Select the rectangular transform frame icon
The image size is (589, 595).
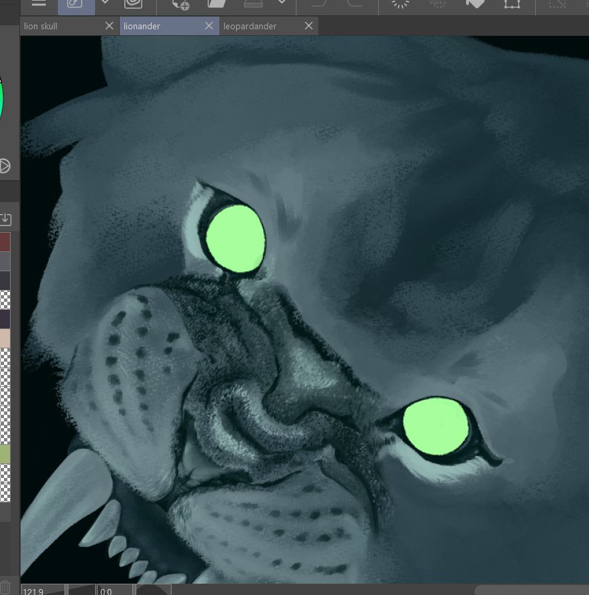point(513,5)
